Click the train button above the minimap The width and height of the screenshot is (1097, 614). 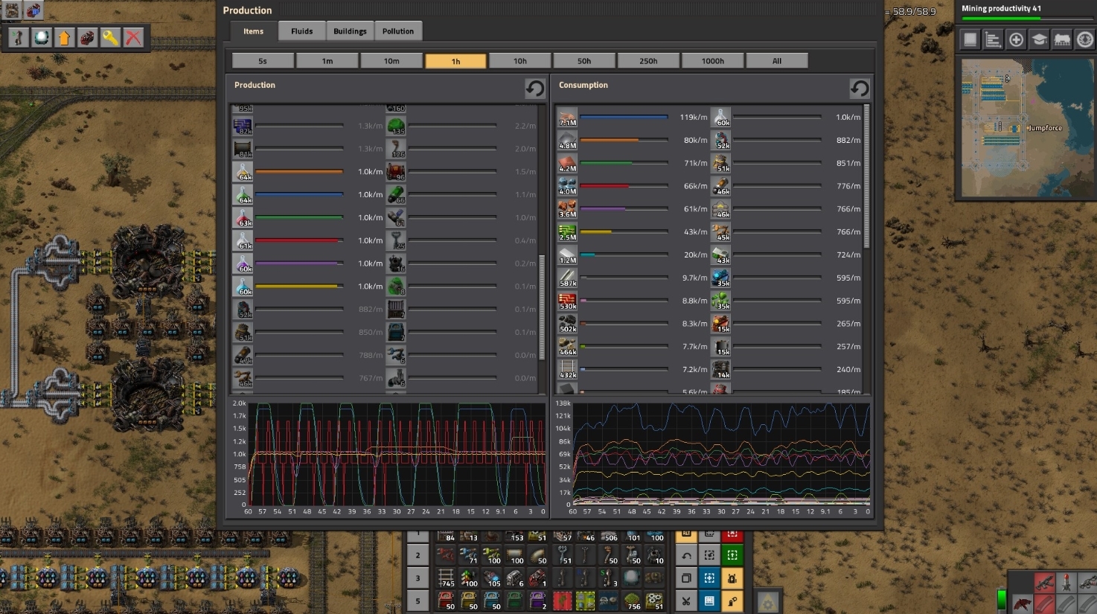1062,39
